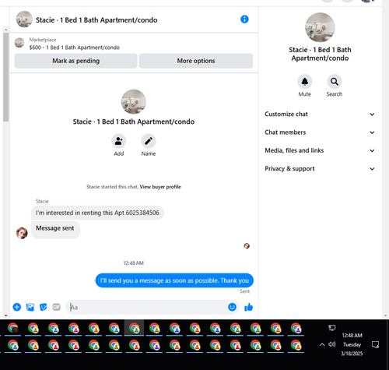Image resolution: width=389 pixels, height=370 pixels.
Task: Show hidden system tray icons
Action: 322,344
